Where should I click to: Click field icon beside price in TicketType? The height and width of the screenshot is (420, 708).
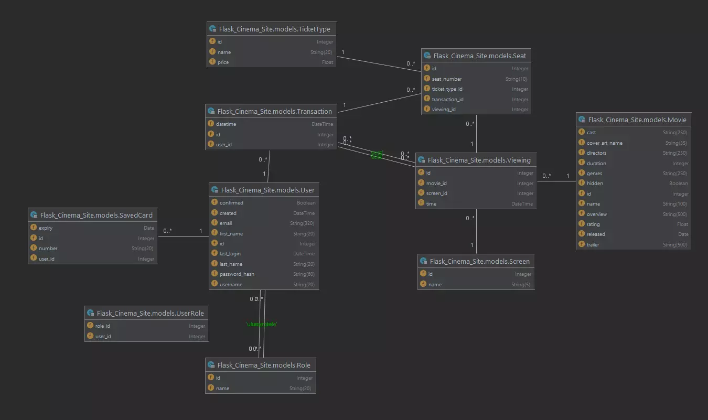[212, 62]
